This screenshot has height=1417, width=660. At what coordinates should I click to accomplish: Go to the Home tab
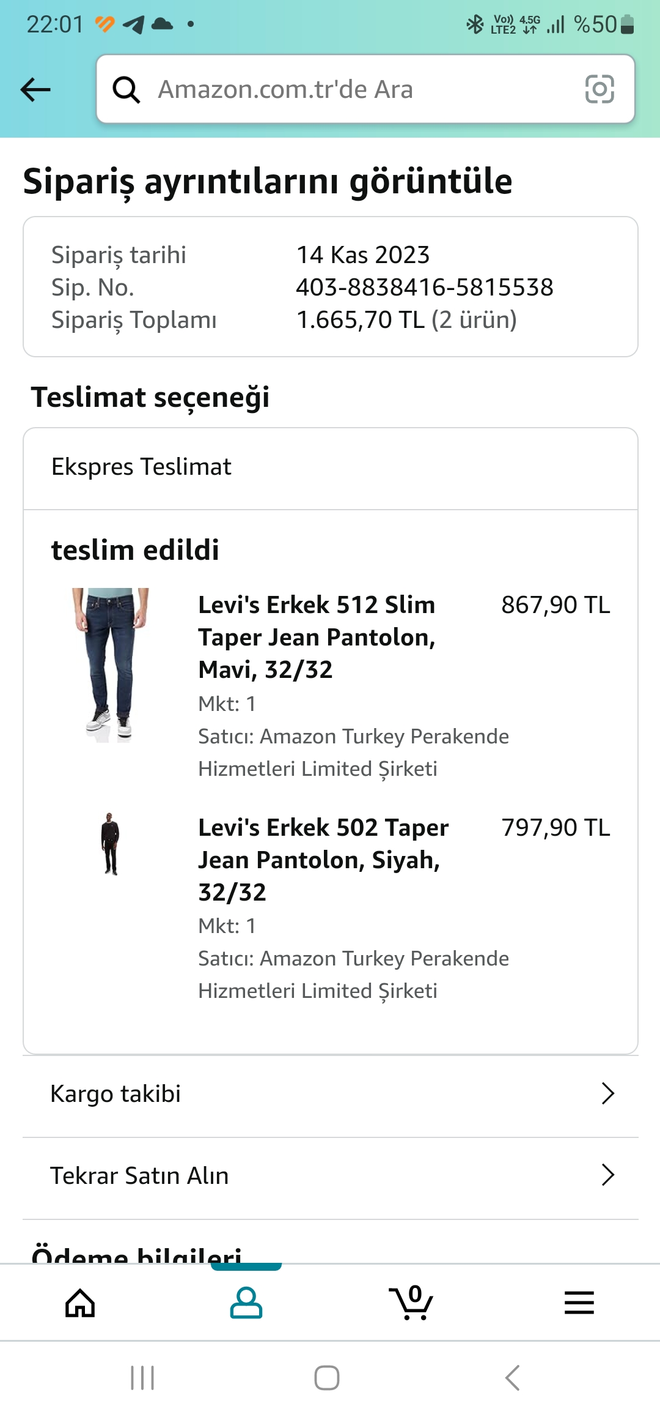[x=80, y=1303]
